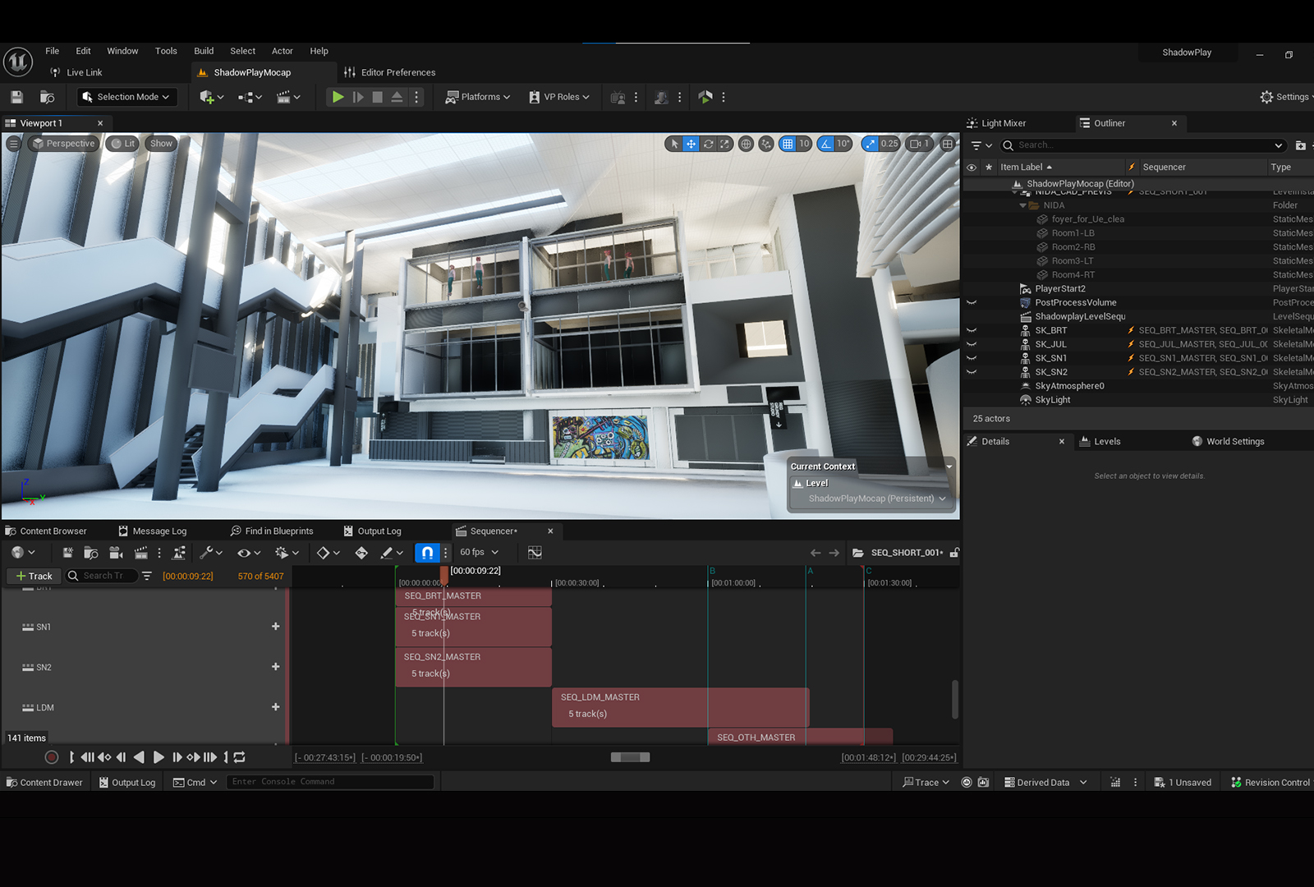Open the File menu

pos(53,51)
